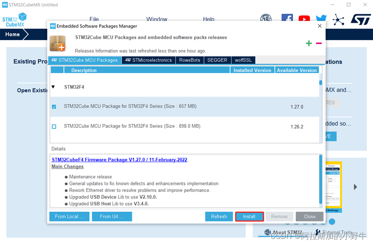Click the package list vertical scrollbar thumb

click(320, 83)
